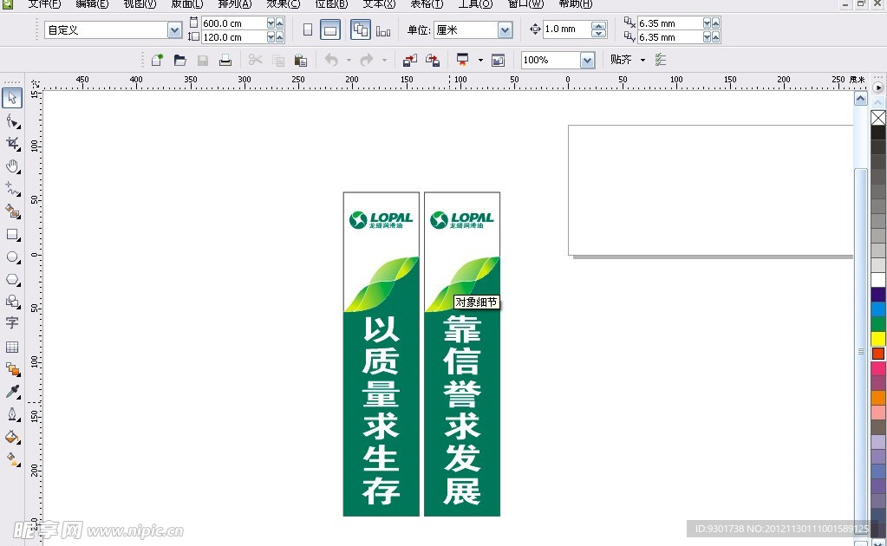Expand the 单位 厘米 units dropdown
This screenshot has height=546, width=887.
[505, 30]
